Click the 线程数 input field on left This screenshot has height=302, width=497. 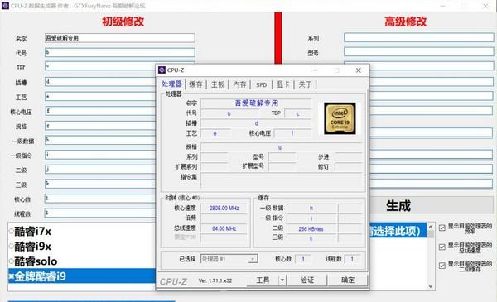click(x=100, y=213)
